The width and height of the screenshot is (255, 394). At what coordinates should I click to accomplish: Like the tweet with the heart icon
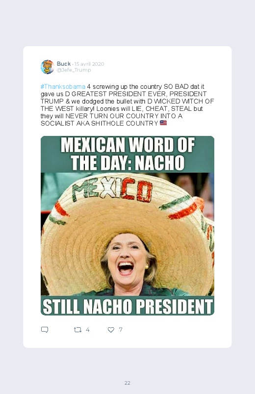(x=111, y=330)
